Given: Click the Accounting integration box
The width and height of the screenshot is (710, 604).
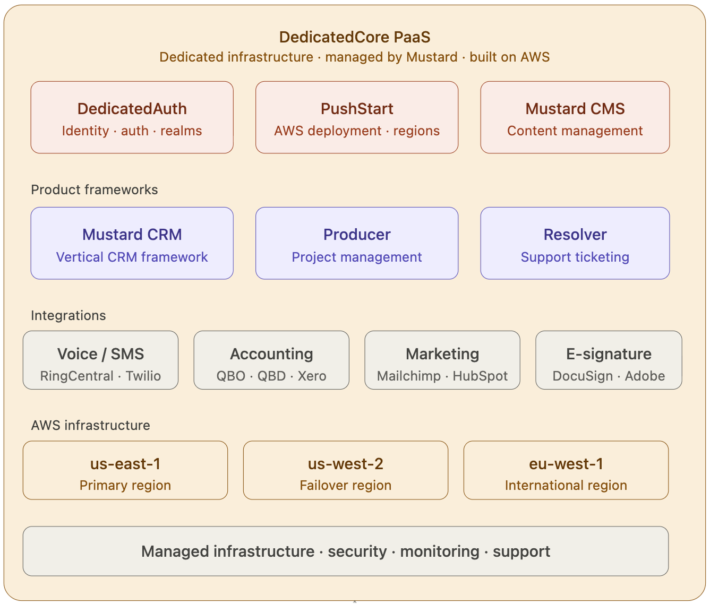Looking at the screenshot, I should [271, 360].
